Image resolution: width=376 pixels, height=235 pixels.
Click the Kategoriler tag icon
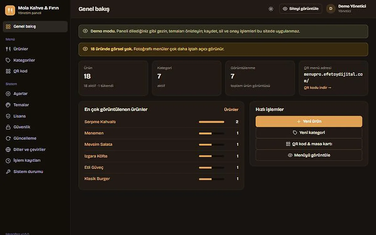tap(8, 60)
